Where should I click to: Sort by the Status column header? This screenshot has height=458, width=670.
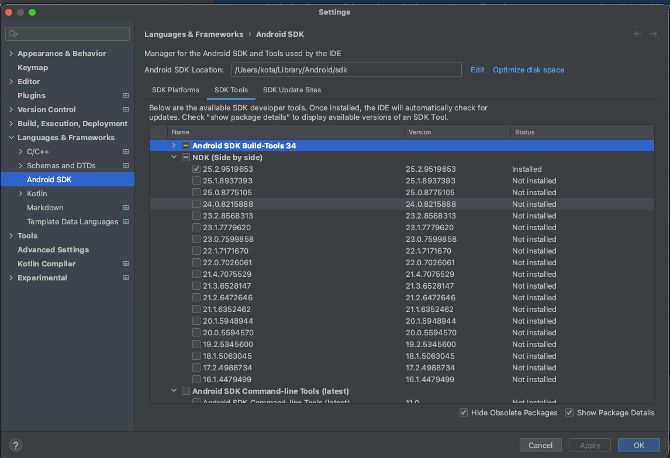pos(582,132)
